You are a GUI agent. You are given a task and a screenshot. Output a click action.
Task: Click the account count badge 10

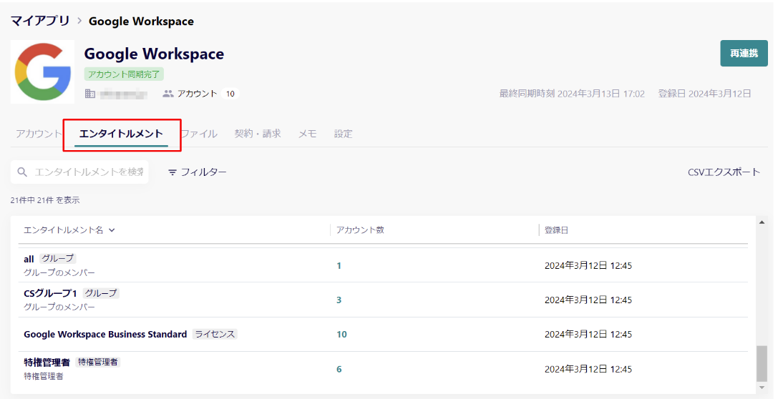coord(230,94)
